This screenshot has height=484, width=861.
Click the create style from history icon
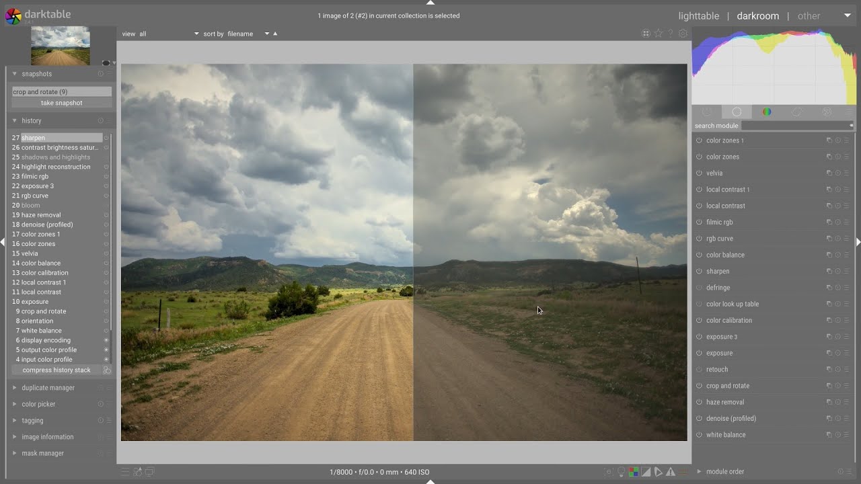click(x=107, y=370)
